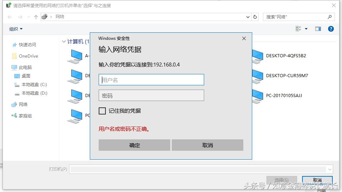Collapse the 计算机 group chevron
Viewport: 342px width, 192px height.
pos(64,41)
